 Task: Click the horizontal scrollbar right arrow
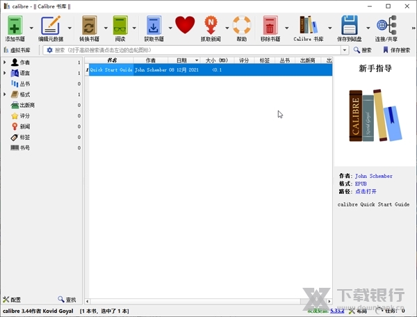(x=329, y=301)
